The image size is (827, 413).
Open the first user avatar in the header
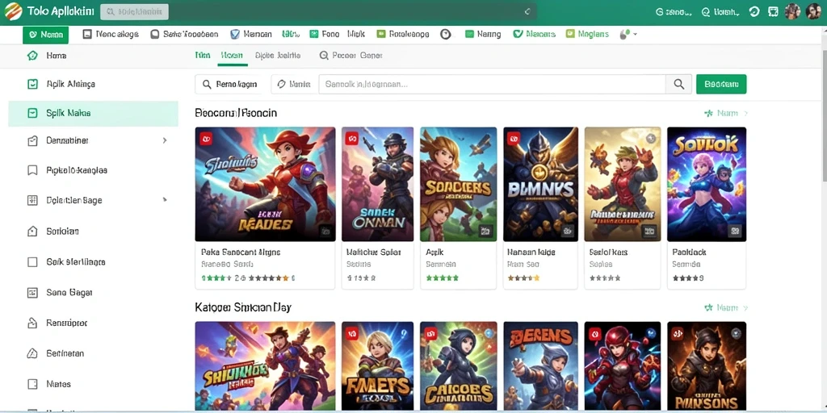[x=792, y=11]
